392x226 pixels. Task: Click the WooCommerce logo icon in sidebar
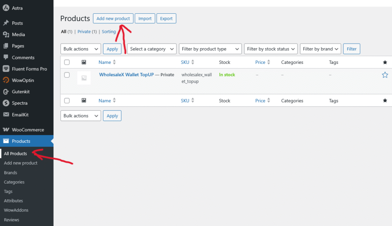pos(6,130)
